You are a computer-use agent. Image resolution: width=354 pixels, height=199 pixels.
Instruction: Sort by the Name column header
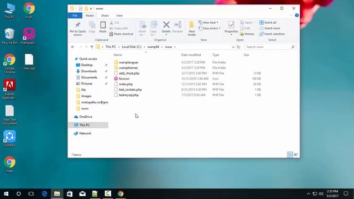click(x=118, y=55)
